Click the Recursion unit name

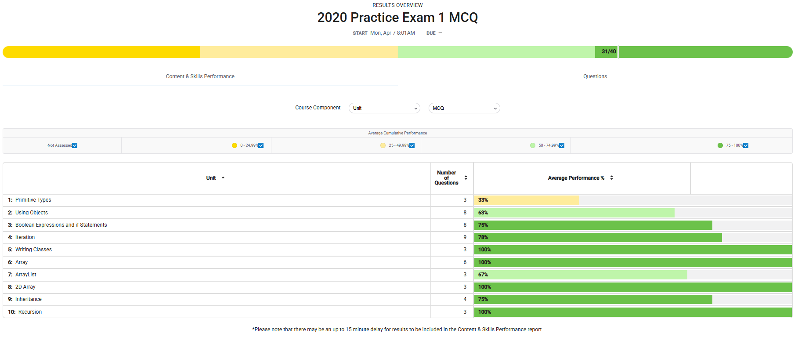pos(30,312)
